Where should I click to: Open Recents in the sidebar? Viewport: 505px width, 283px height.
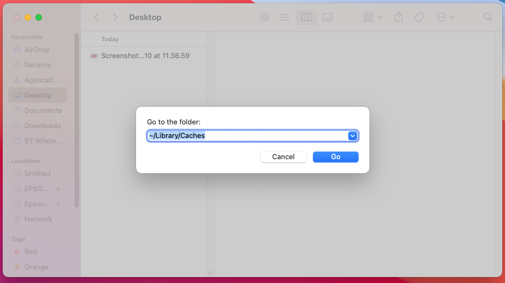[x=38, y=65]
